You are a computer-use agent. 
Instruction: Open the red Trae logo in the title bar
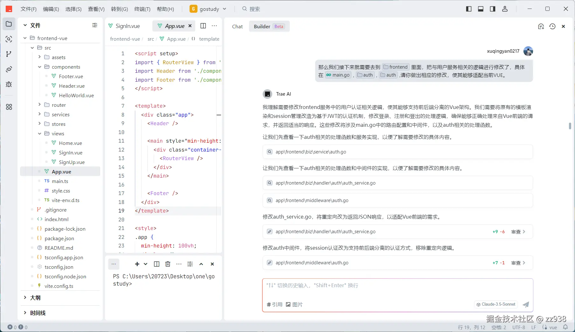(9, 9)
